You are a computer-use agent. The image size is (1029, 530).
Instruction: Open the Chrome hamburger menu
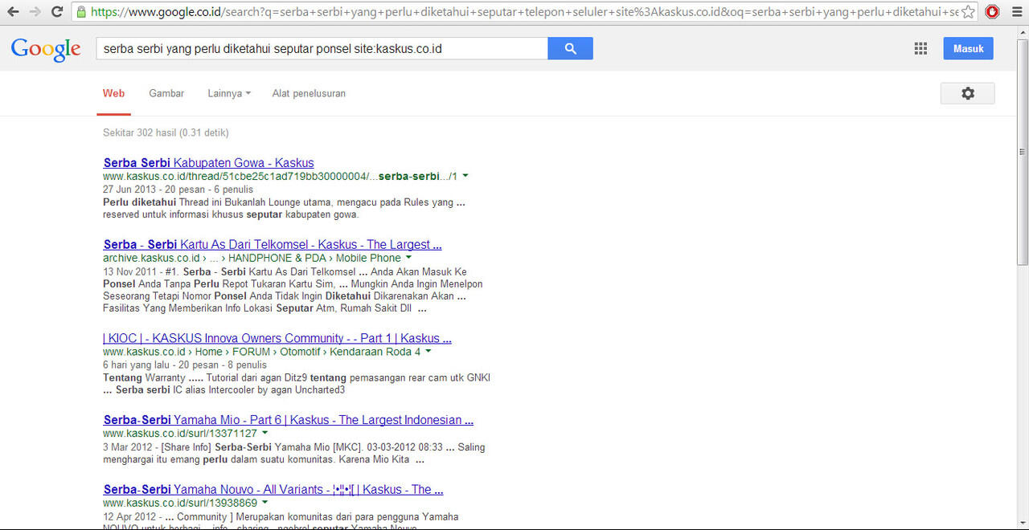(1015, 12)
